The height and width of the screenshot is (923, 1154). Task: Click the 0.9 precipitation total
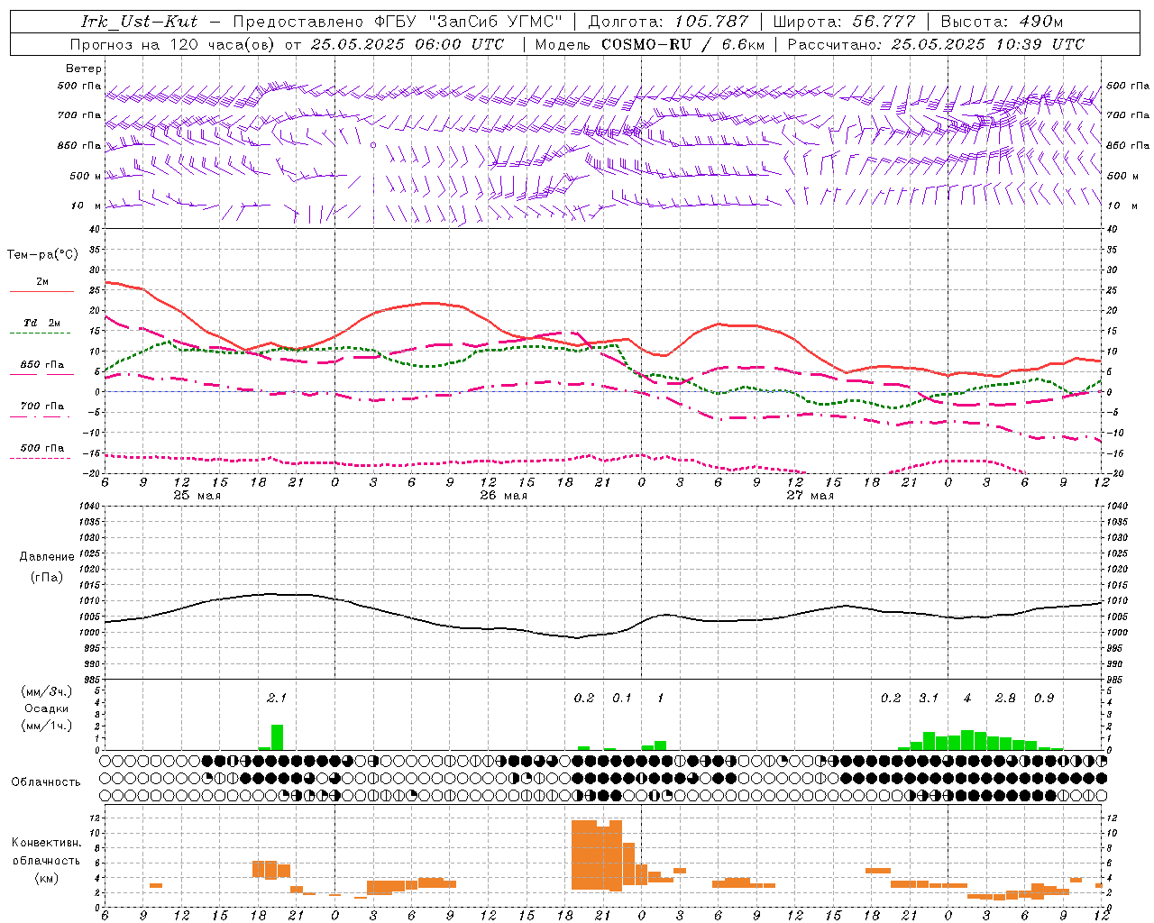[1044, 698]
